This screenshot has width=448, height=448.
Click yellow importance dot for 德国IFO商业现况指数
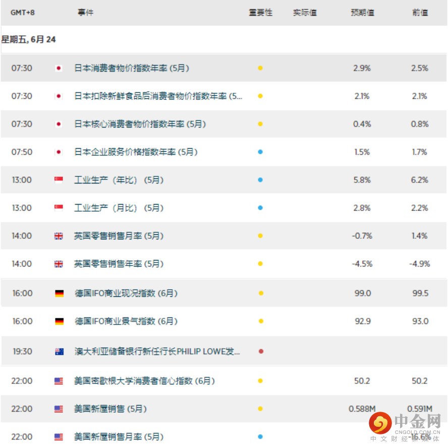click(261, 293)
